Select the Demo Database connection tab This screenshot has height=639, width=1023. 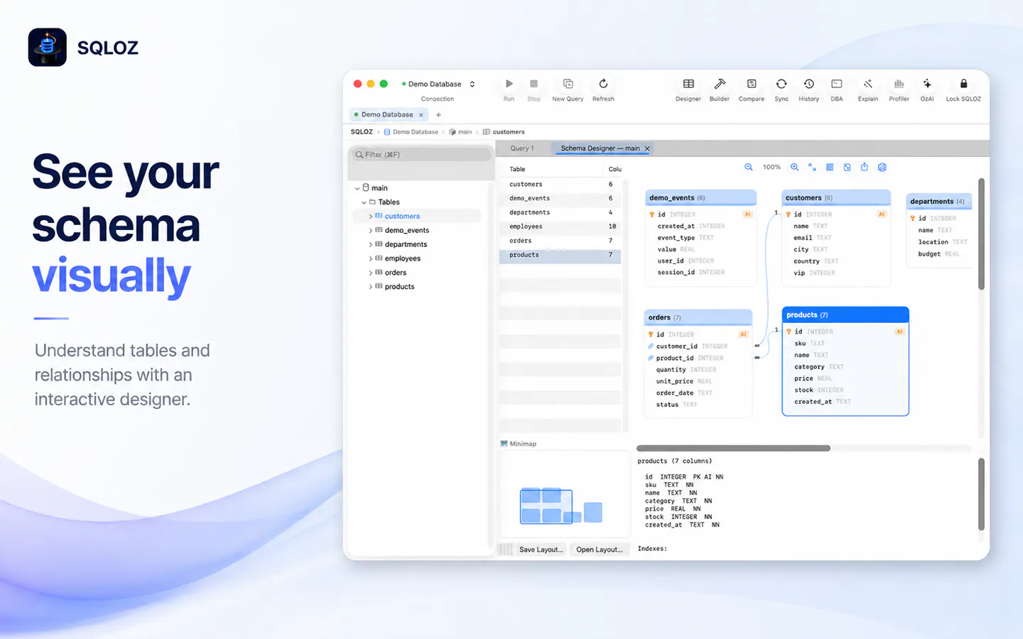coord(389,115)
